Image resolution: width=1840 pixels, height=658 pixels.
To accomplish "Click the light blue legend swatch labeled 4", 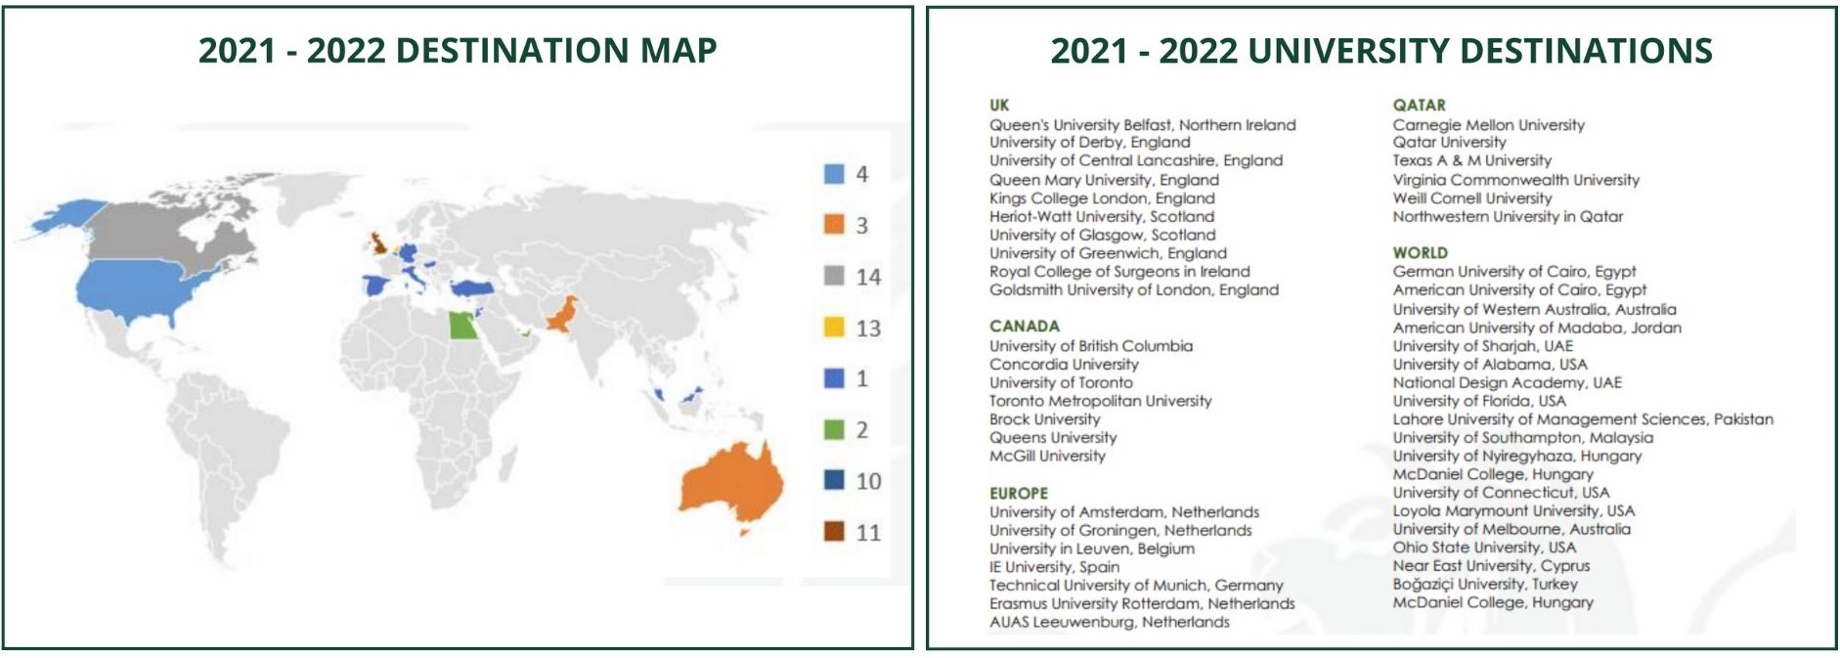I will 833,174.
